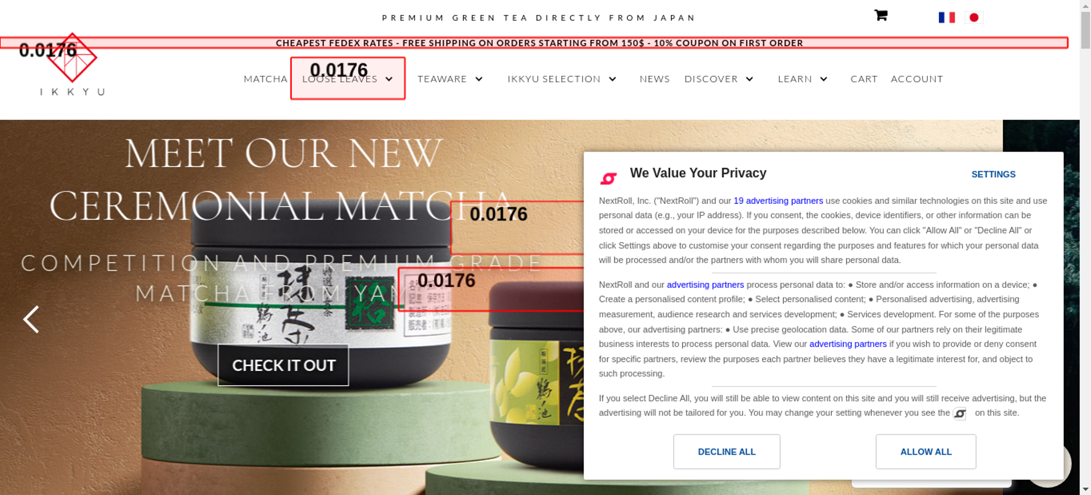Open the 19 advertising partners link
The width and height of the screenshot is (1091, 495).
click(778, 201)
